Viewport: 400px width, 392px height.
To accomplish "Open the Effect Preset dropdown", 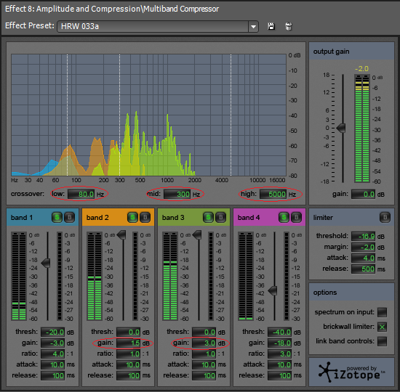I will [253, 26].
